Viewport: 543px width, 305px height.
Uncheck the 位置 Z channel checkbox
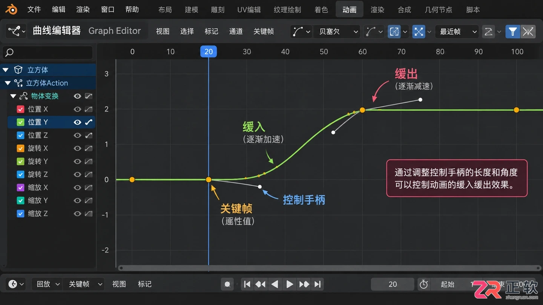click(21, 135)
